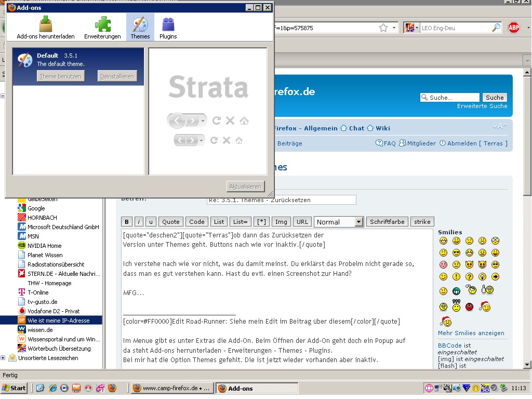Apply bold with the B button
The image size is (532, 399).
[x=127, y=222]
